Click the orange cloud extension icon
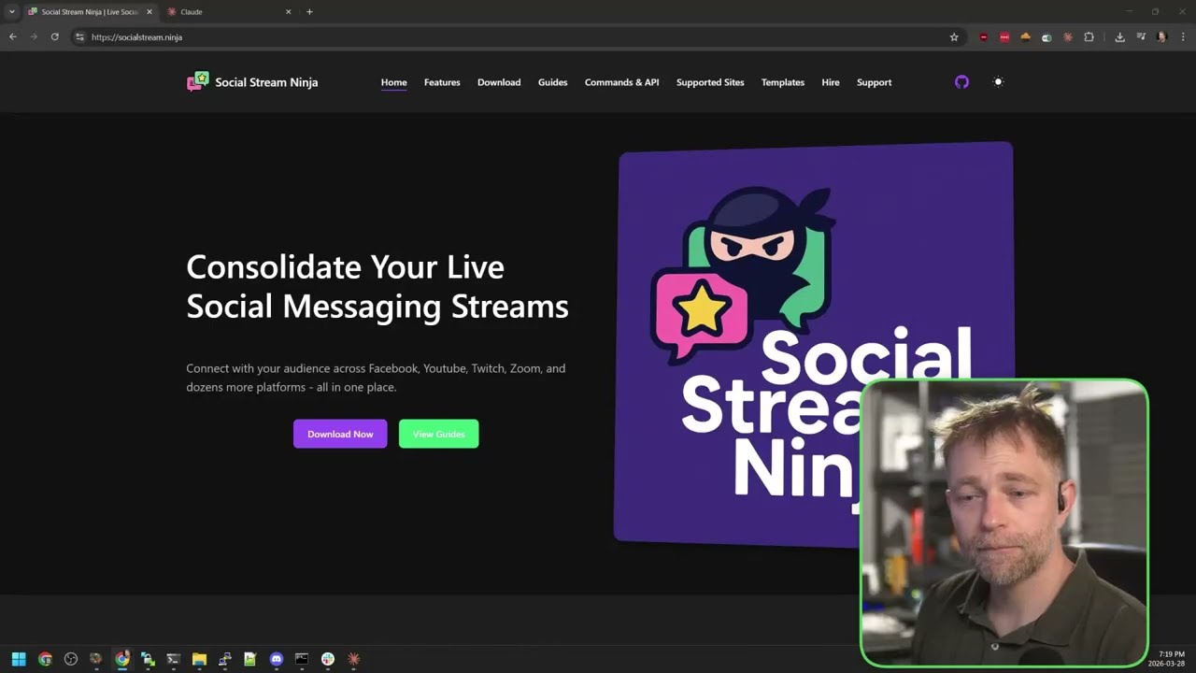 tap(1025, 37)
